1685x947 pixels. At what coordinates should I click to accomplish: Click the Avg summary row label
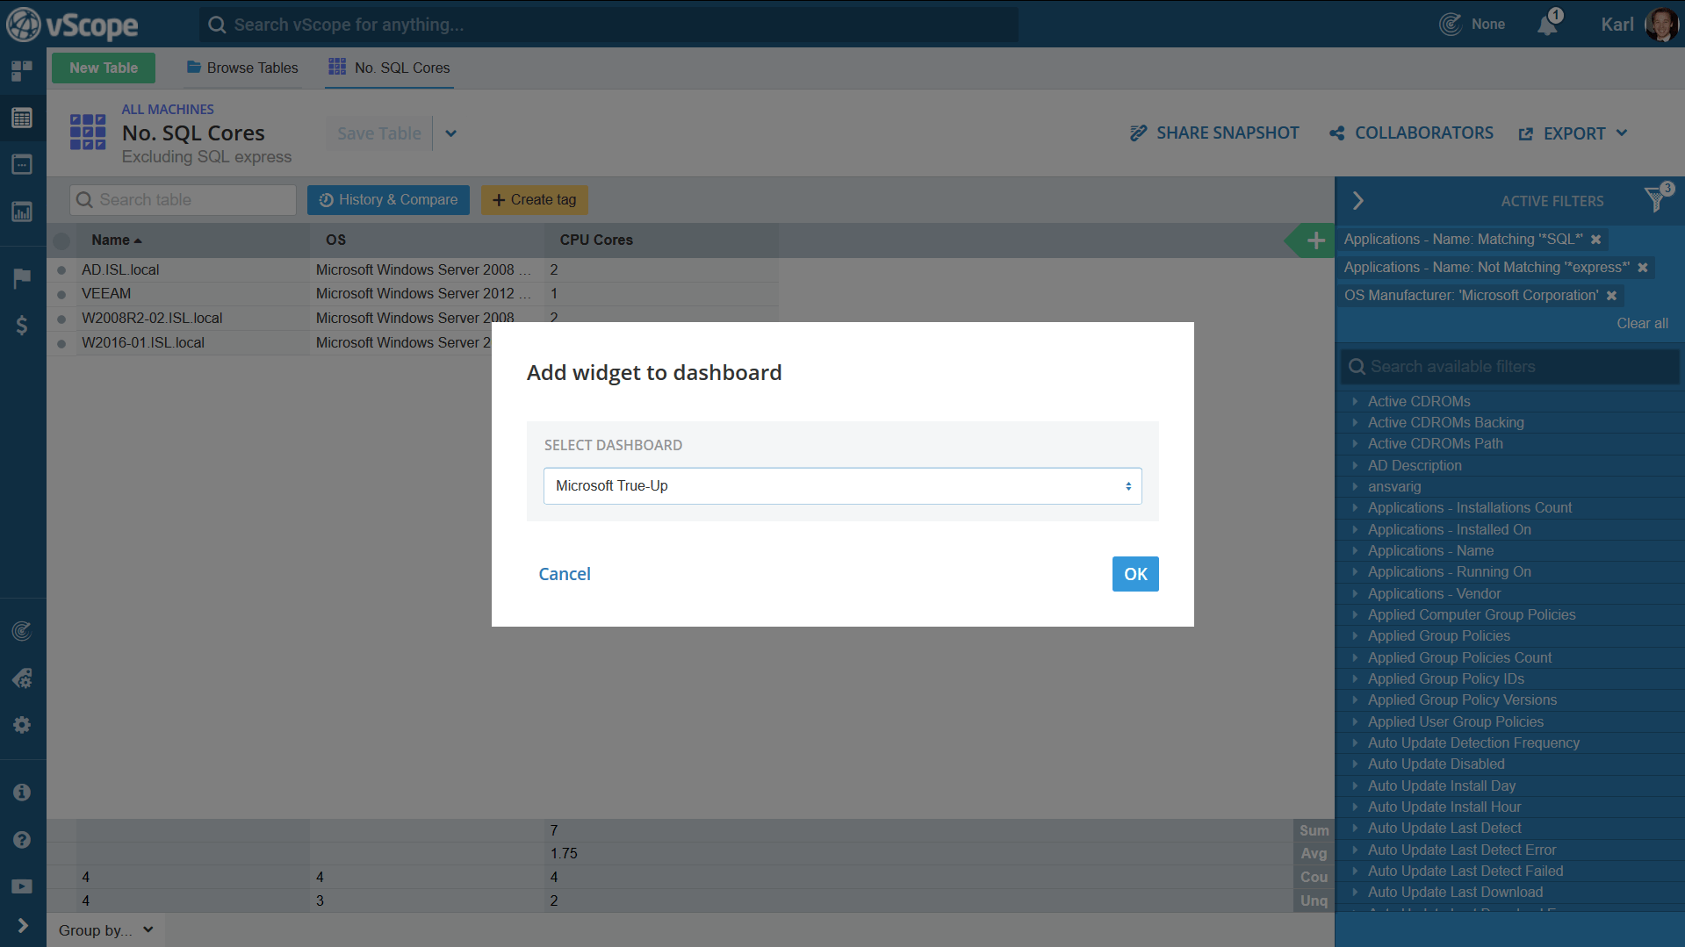[1314, 853]
